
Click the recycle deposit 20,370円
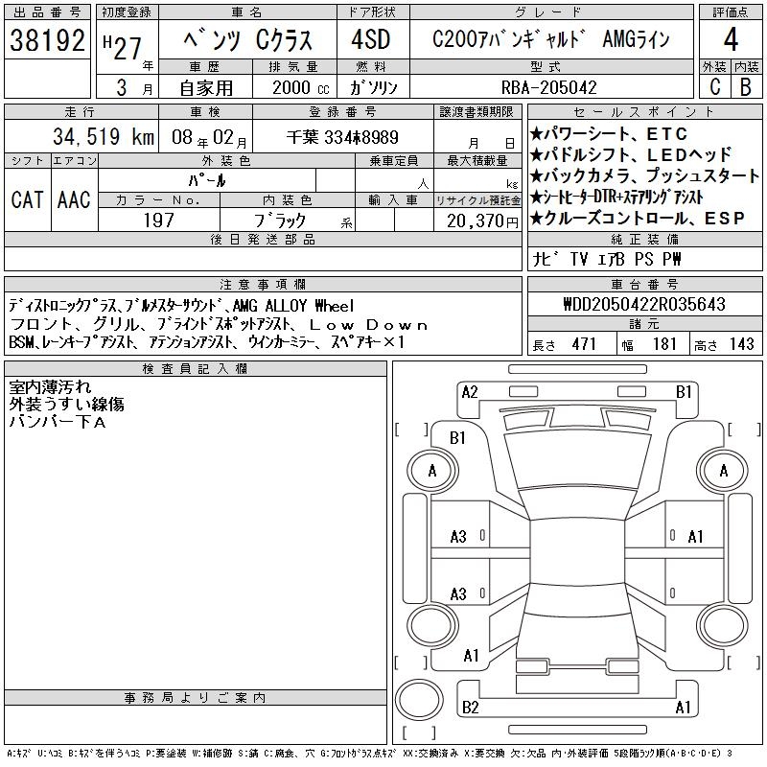(482, 221)
